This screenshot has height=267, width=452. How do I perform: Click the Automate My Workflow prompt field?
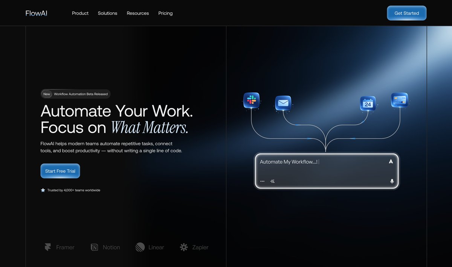(327, 171)
